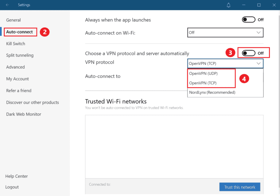
Task: Go to Kill Switch settings
Action: [16, 44]
